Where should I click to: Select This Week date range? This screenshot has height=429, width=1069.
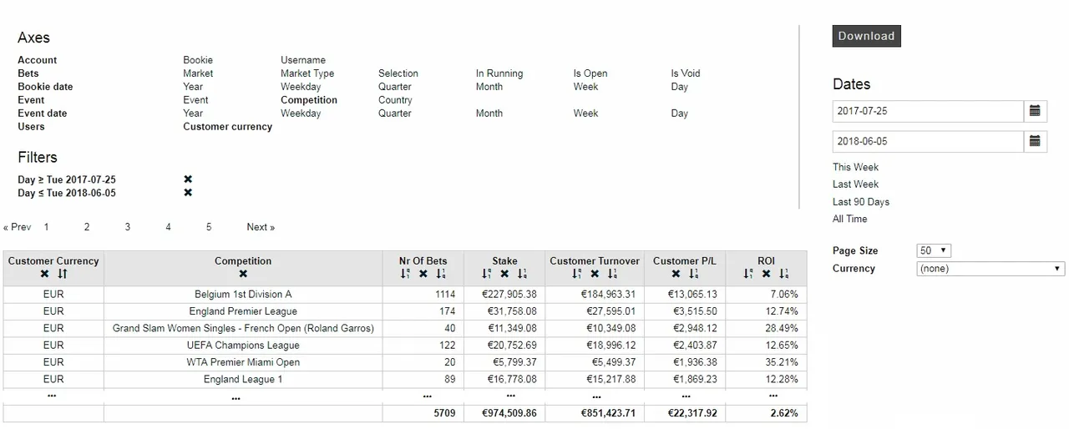coord(855,167)
